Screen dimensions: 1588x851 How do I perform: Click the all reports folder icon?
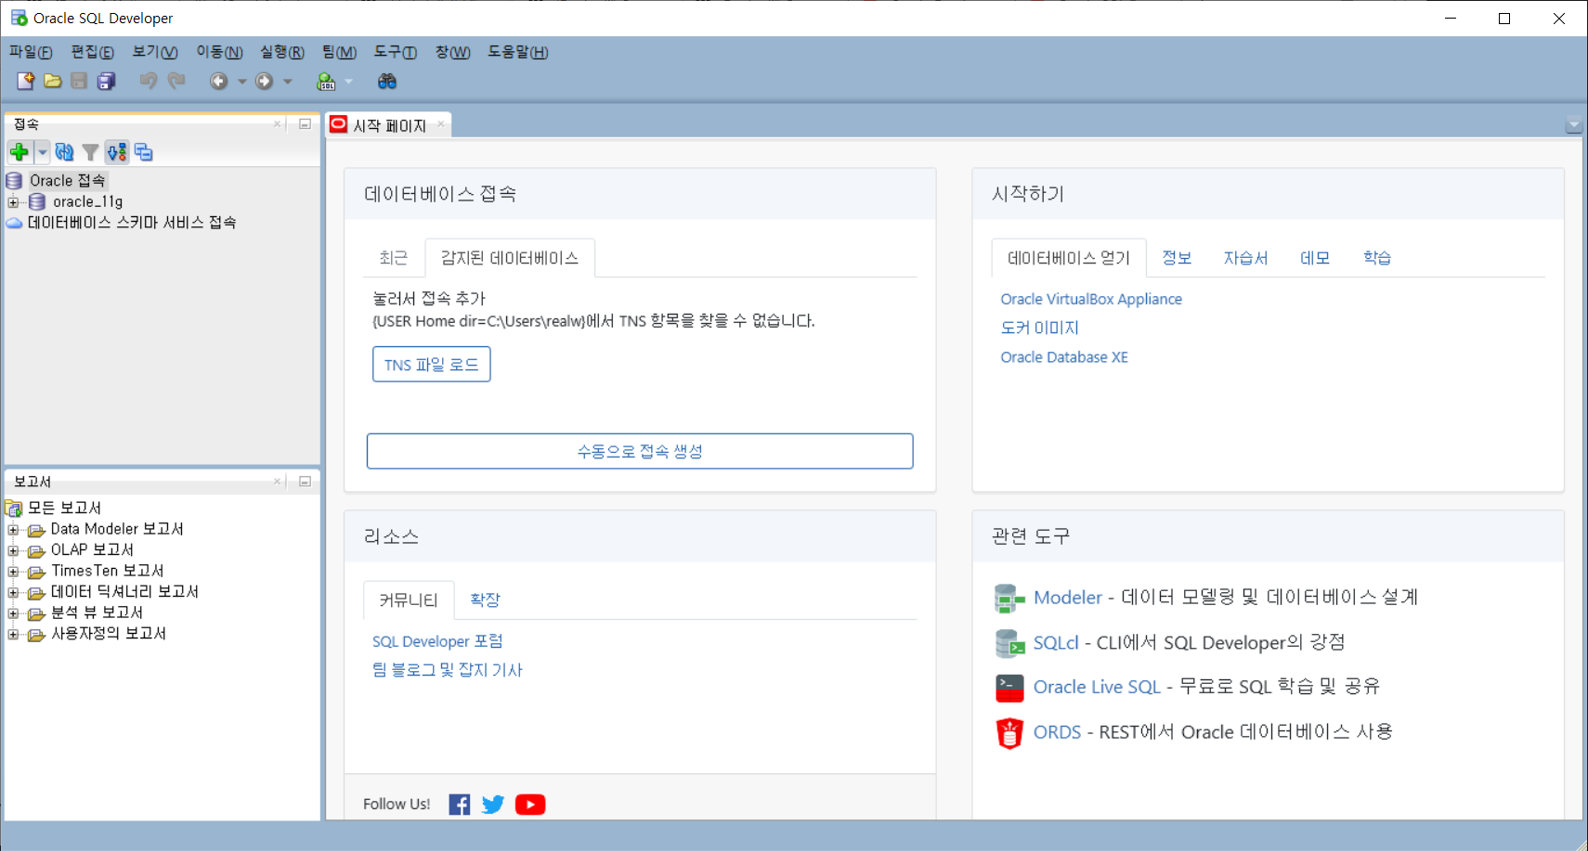click(x=14, y=509)
